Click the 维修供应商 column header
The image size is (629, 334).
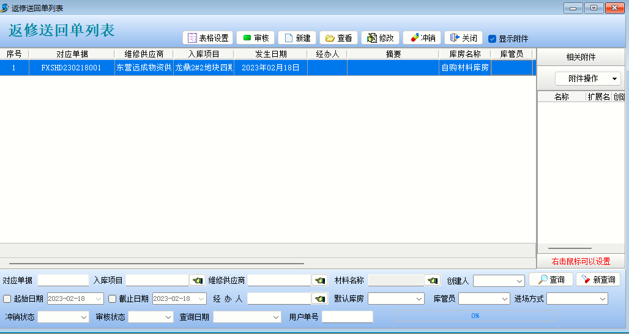144,54
